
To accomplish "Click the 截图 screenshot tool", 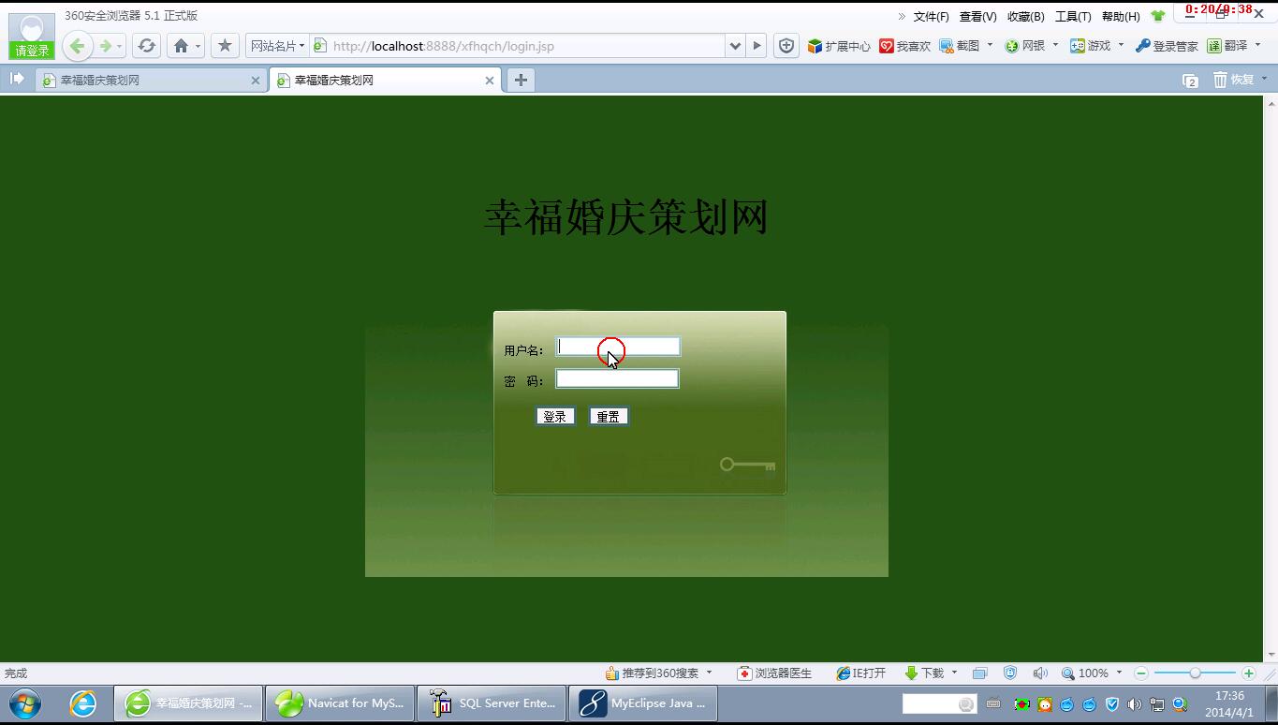I will point(960,46).
